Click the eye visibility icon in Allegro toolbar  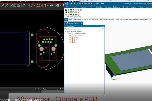coord(52,5)
